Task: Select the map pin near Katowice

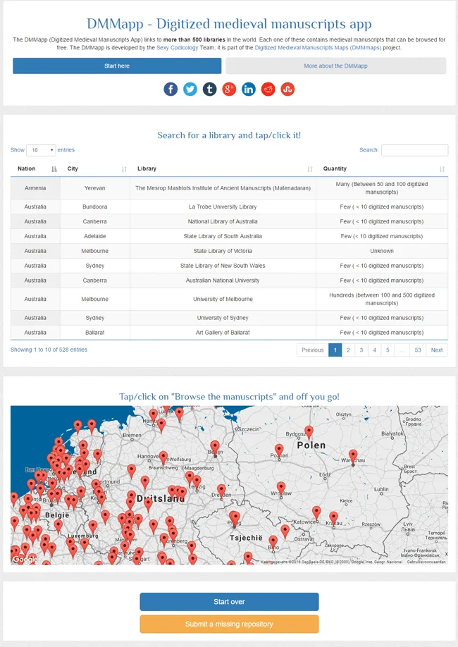Action: (316, 513)
